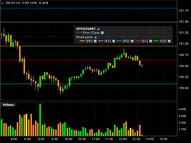
Task: Click the wrench icon beside SPY@SMART
Action: pos(98,29)
